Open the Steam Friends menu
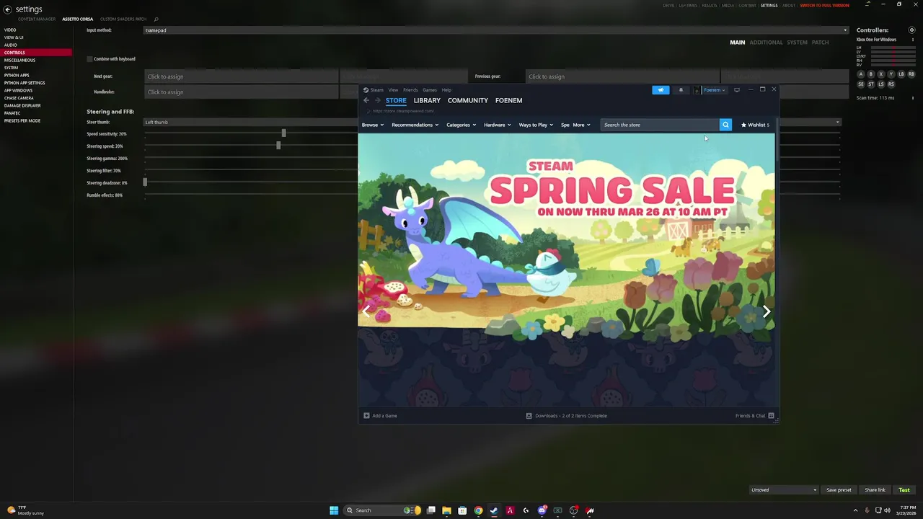The height and width of the screenshot is (519, 923). tap(410, 90)
